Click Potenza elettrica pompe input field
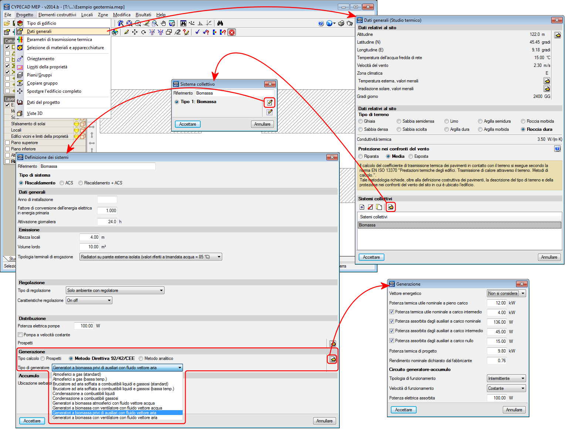Viewport: 566px width, 429px height. 84,326
